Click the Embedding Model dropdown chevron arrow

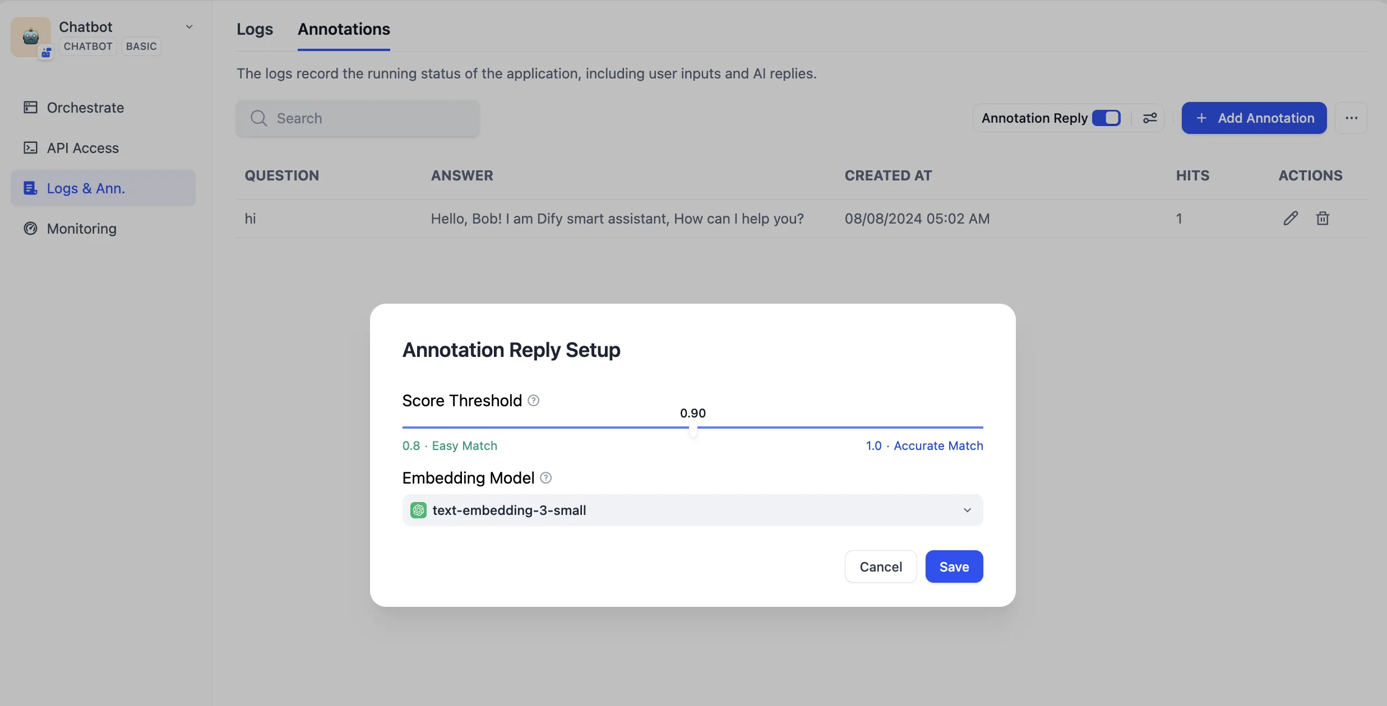pyautogui.click(x=967, y=510)
